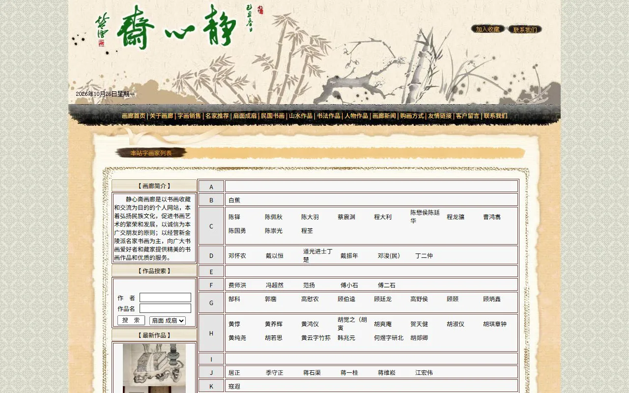Open artist 胡若思
The width and height of the screenshot is (629, 393).
tap(274, 338)
